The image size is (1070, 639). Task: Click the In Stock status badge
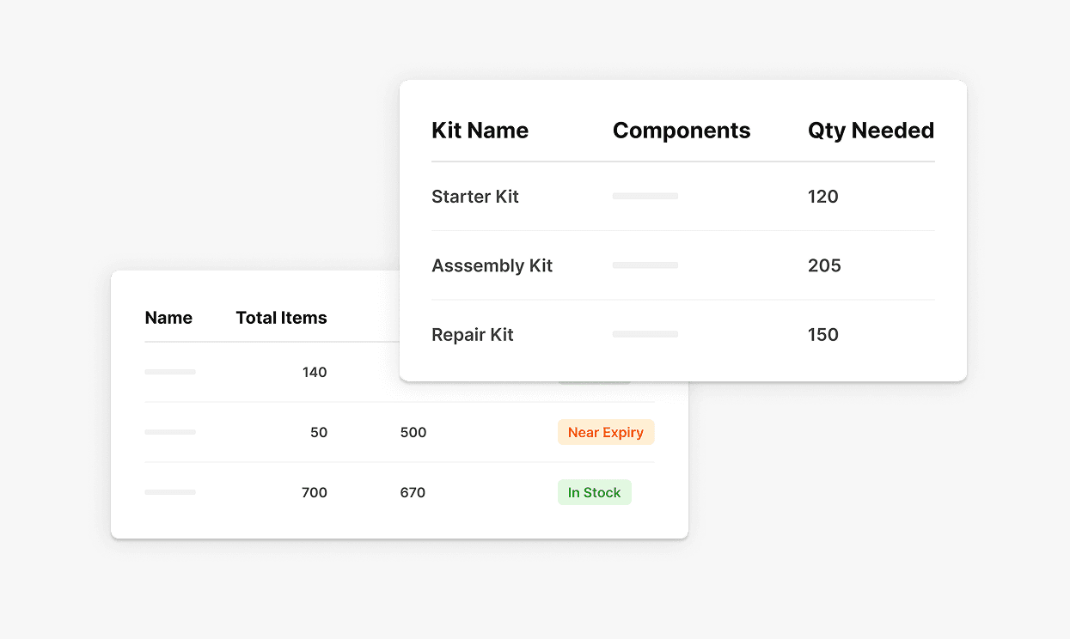coord(595,492)
